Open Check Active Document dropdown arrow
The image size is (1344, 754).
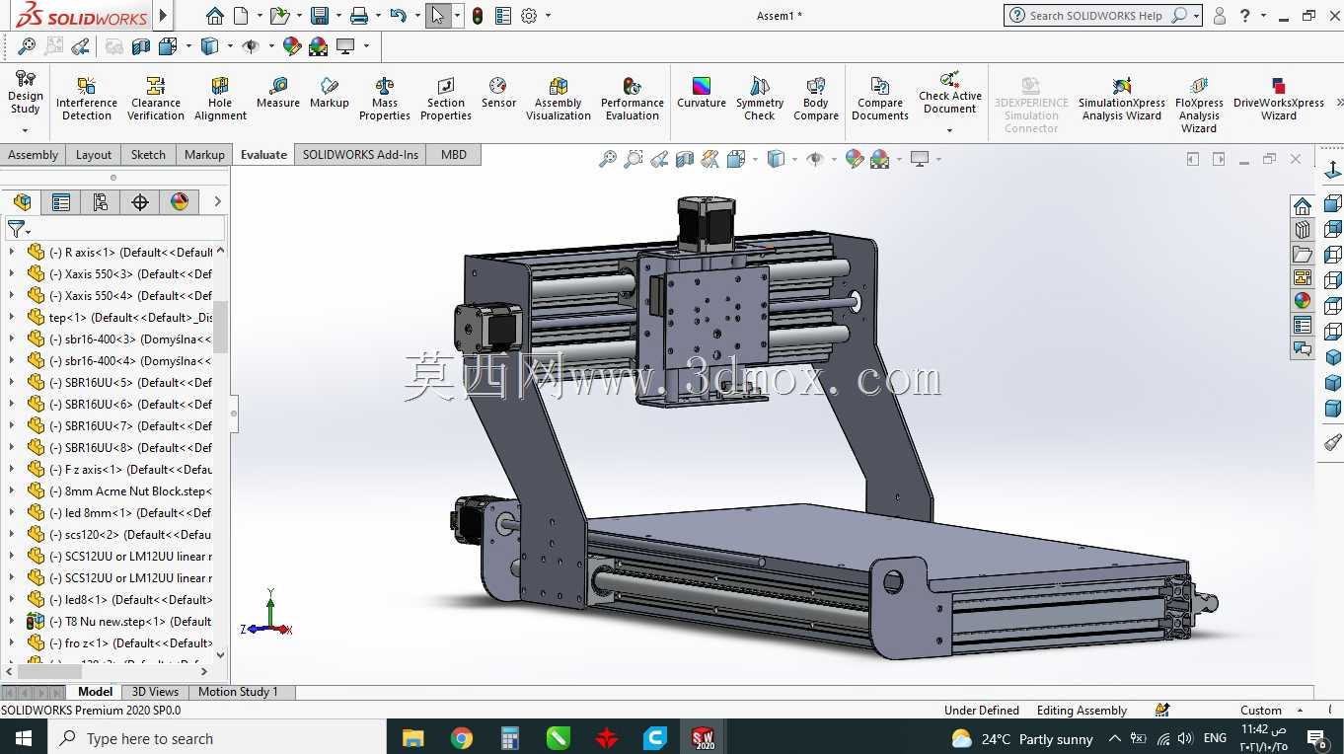[x=949, y=130]
